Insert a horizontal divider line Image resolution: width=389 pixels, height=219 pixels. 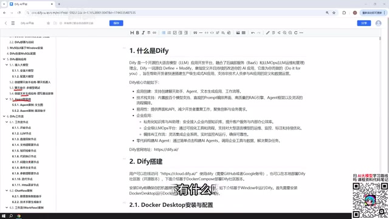(x=201, y=33)
